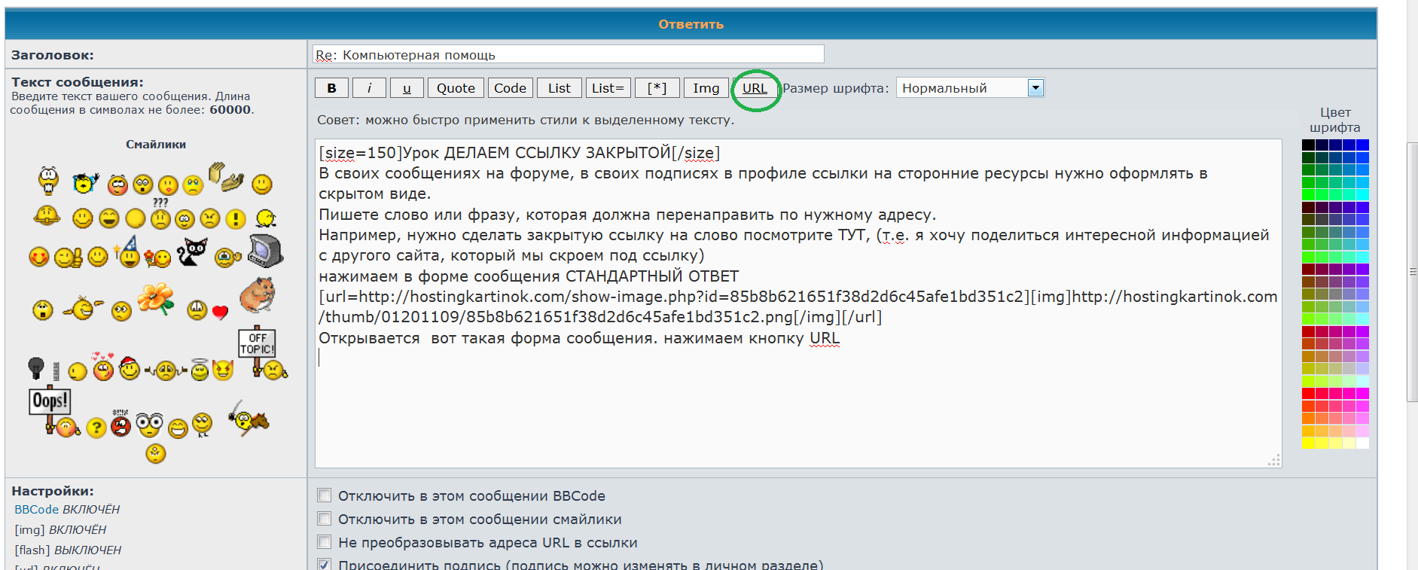1418x570 pixels.
Task: Click the Заголовок subject input field
Action: pyautogui.click(x=568, y=54)
